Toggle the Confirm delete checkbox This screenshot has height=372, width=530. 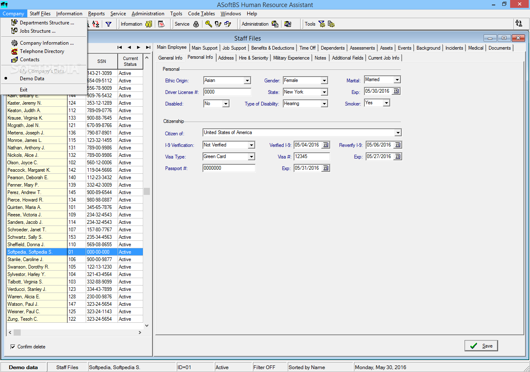(x=13, y=347)
